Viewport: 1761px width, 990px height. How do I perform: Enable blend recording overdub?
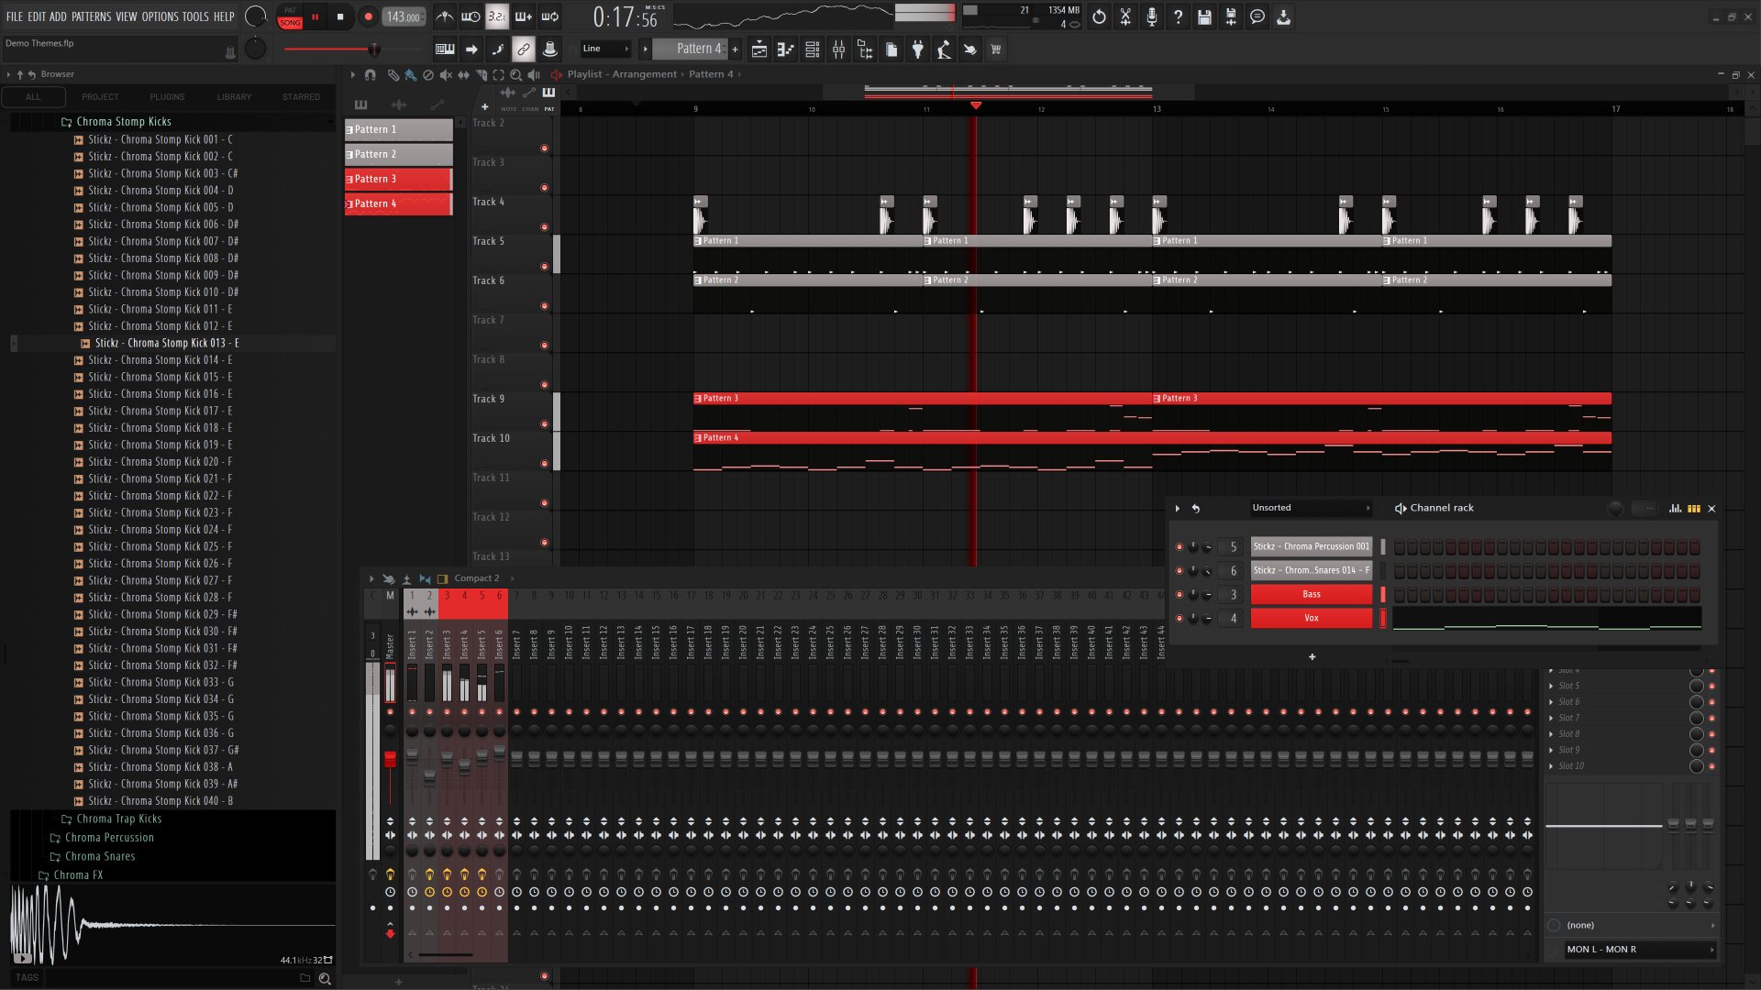(x=524, y=16)
